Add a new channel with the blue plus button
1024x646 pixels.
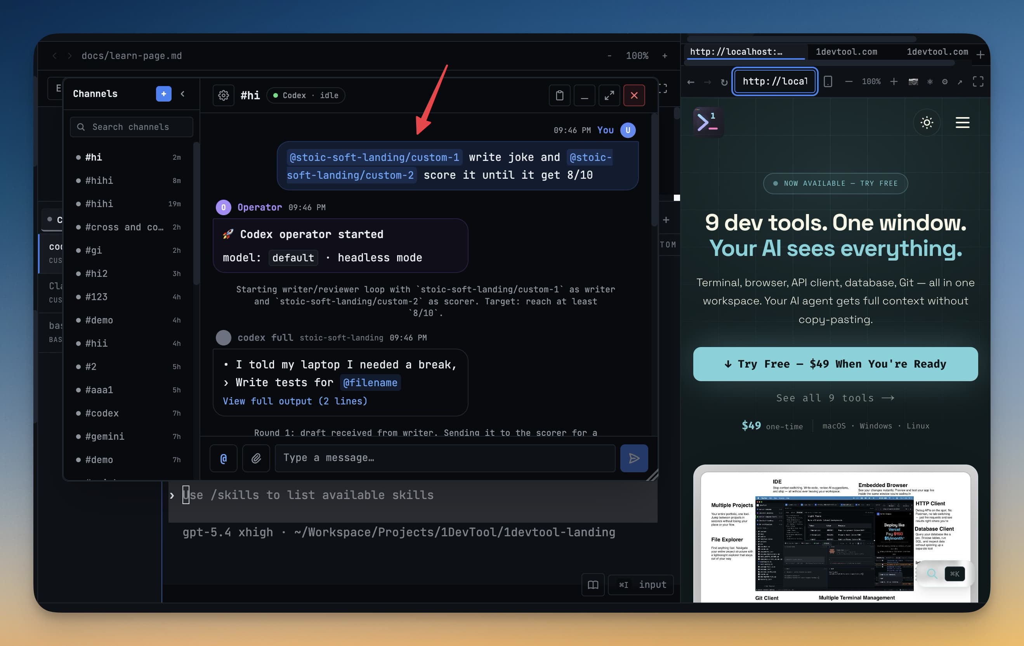(x=164, y=94)
